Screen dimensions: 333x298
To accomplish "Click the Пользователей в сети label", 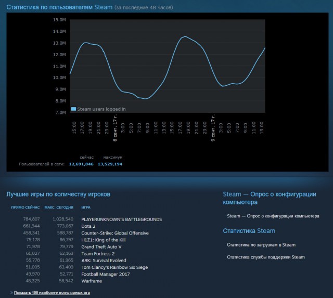I will [x=42, y=164].
